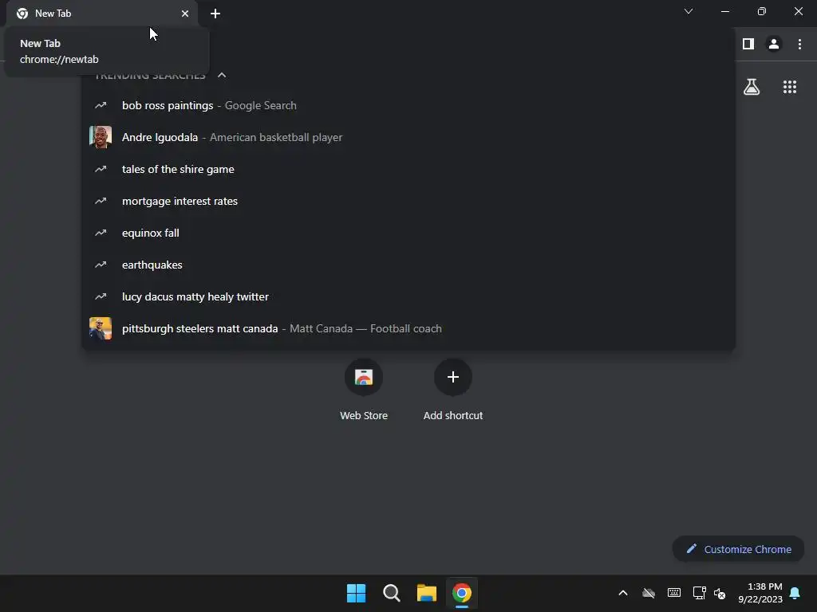Open the tab search dropdown arrow
This screenshot has width=817, height=612.
pyautogui.click(x=689, y=11)
